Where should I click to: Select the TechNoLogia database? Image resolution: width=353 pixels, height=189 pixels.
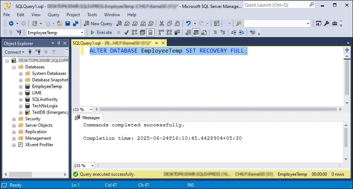click(x=44, y=105)
